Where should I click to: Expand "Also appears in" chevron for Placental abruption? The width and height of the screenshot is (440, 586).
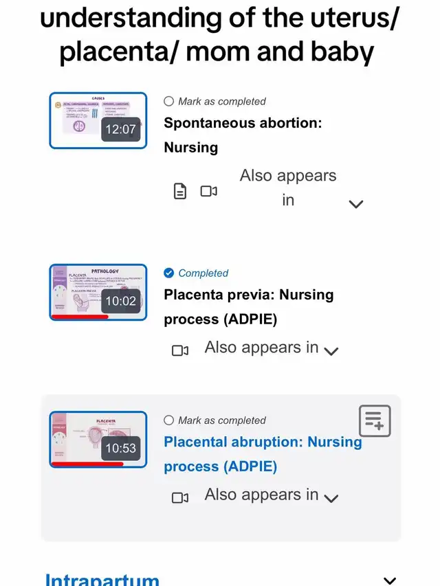[331, 498]
